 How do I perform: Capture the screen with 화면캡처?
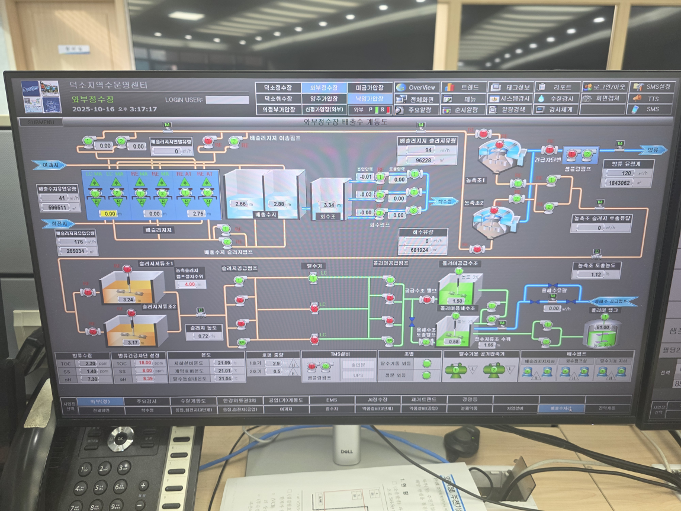[604, 98]
